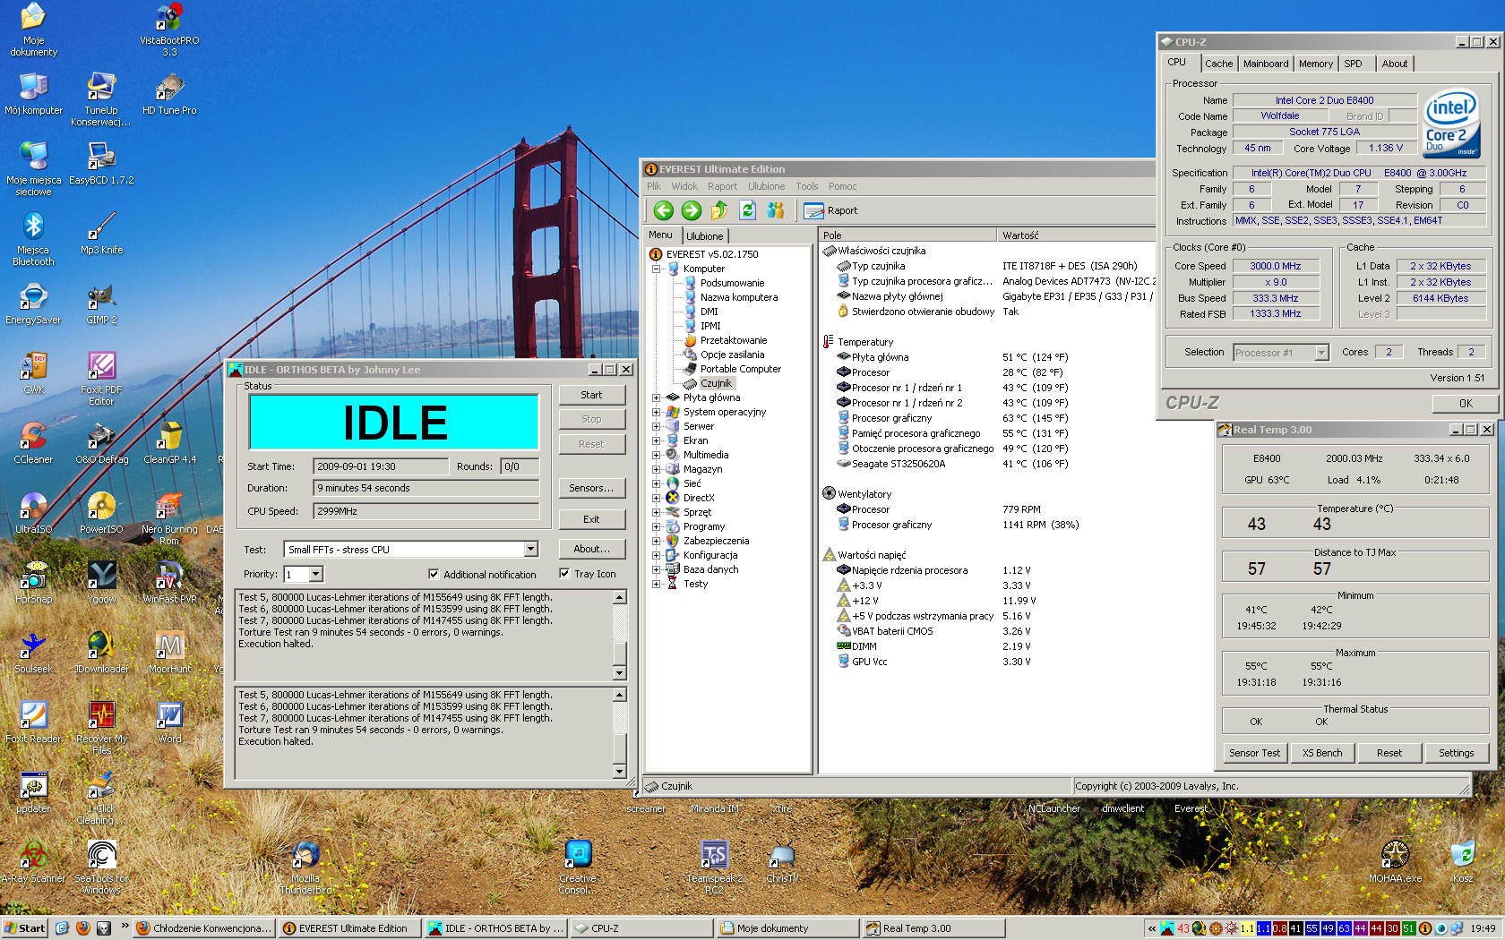Open the Processor Selection dropdown in CPU-Z
Viewport: 1505px width, 940px height.
click(x=1321, y=353)
